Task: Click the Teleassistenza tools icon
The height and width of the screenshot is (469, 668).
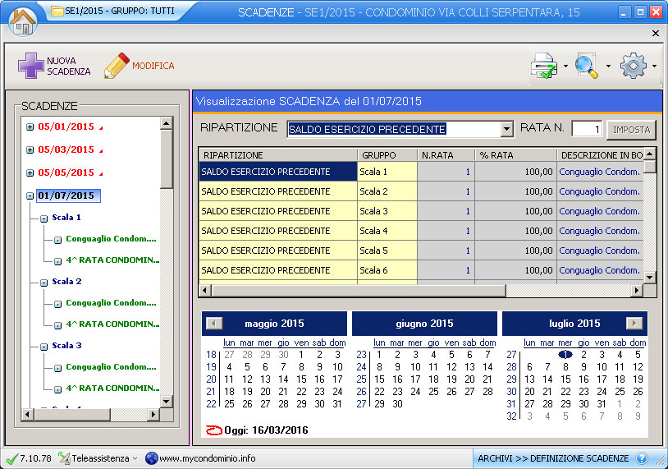Action: [65, 458]
